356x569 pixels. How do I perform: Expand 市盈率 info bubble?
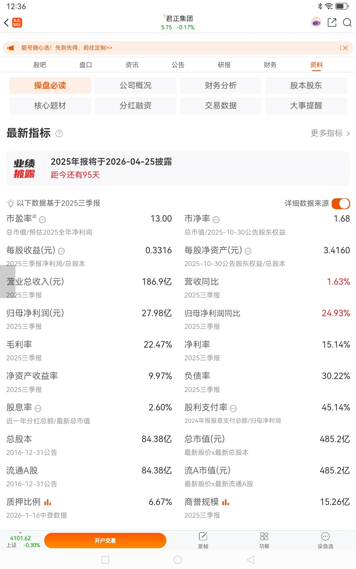point(42,220)
